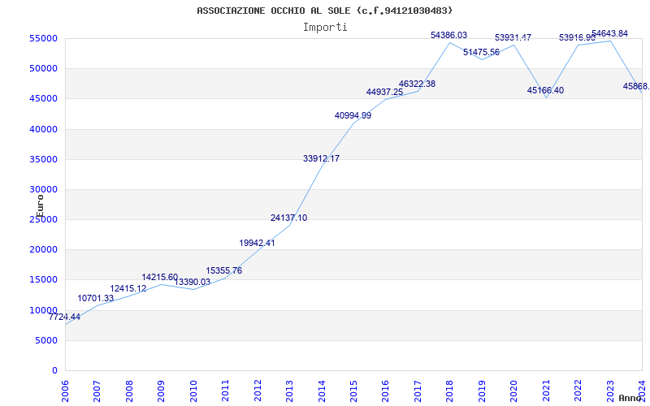Select the data label 33912.17
The height and width of the screenshot is (406, 650).
click(x=321, y=158)
